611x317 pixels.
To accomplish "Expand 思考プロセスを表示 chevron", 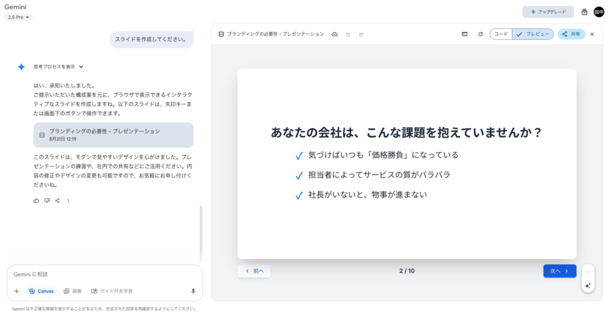I will 81,67.
